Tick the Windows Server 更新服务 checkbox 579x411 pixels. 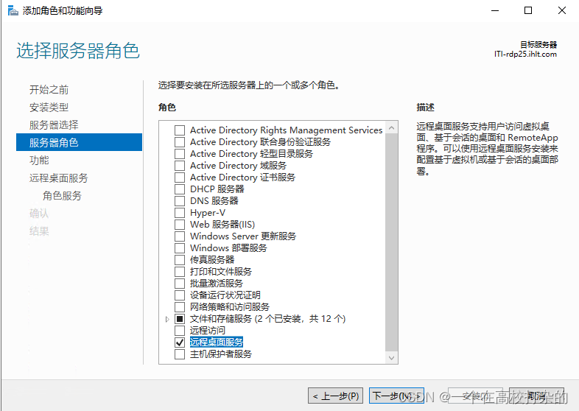[180, 236]
